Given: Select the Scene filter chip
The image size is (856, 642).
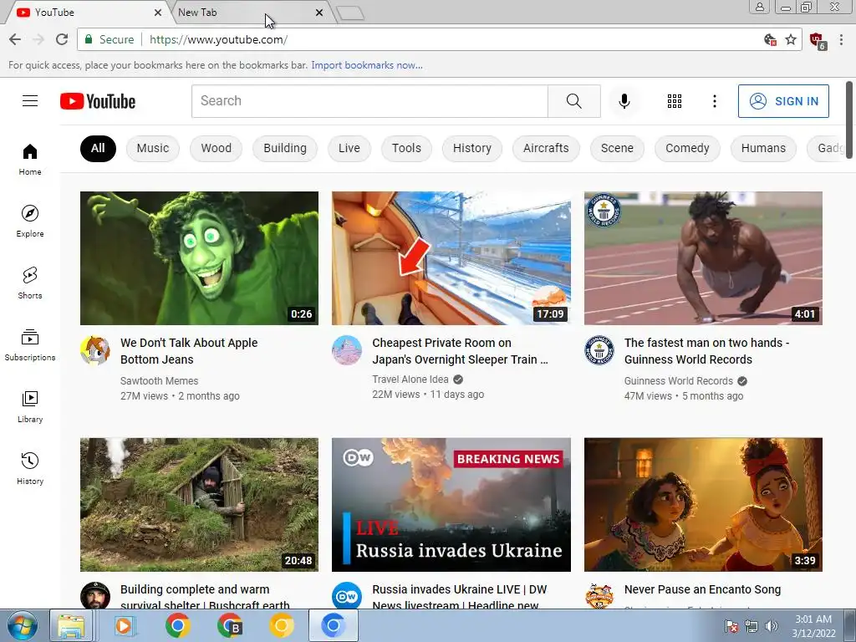Looking at the screenshot, I should 618,149.
